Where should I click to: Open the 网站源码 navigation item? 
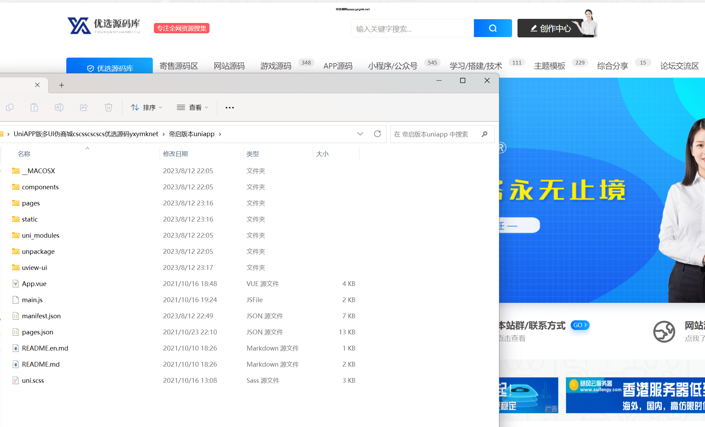pos(229,66)
